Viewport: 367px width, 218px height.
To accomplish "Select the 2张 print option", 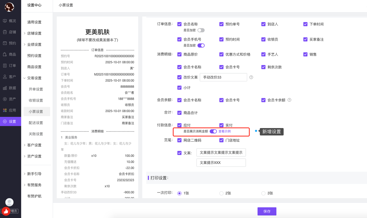I will point(221,193).
